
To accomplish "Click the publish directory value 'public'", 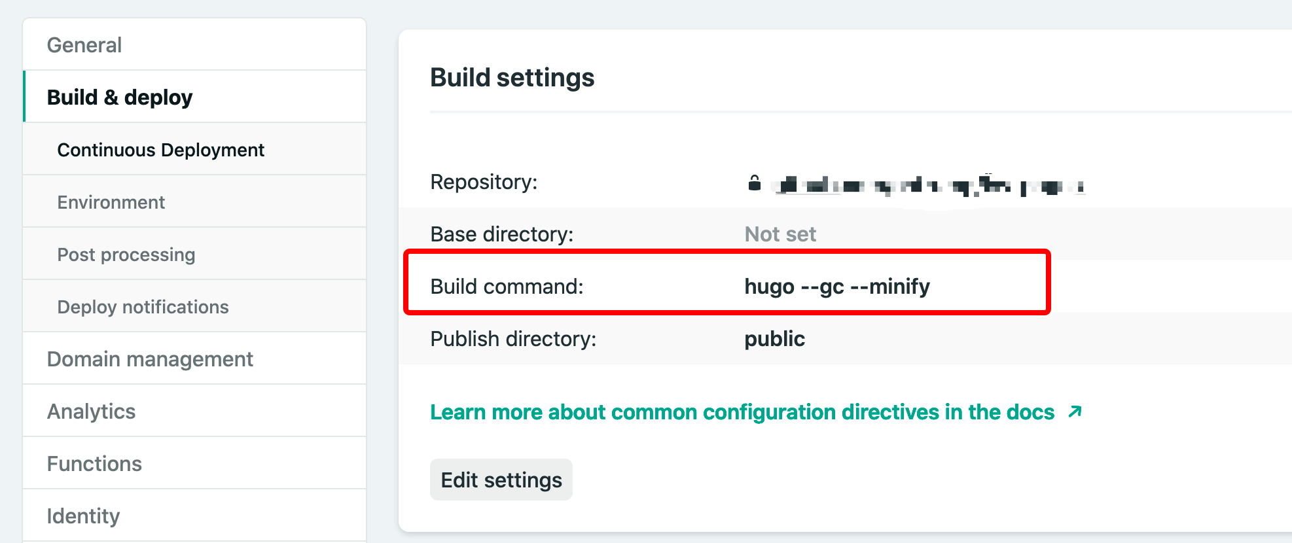I will 775,339.
